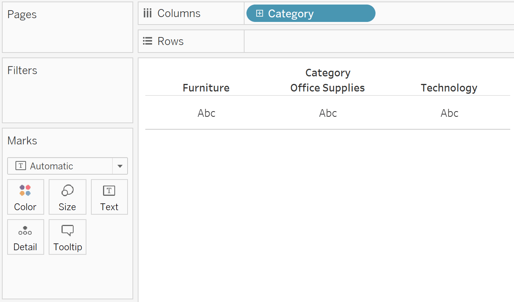The height and width of the screenshot is (302, 514).
Task: Click the Columns shelf label
Action: pyautogui.click(x=179, y=13)
